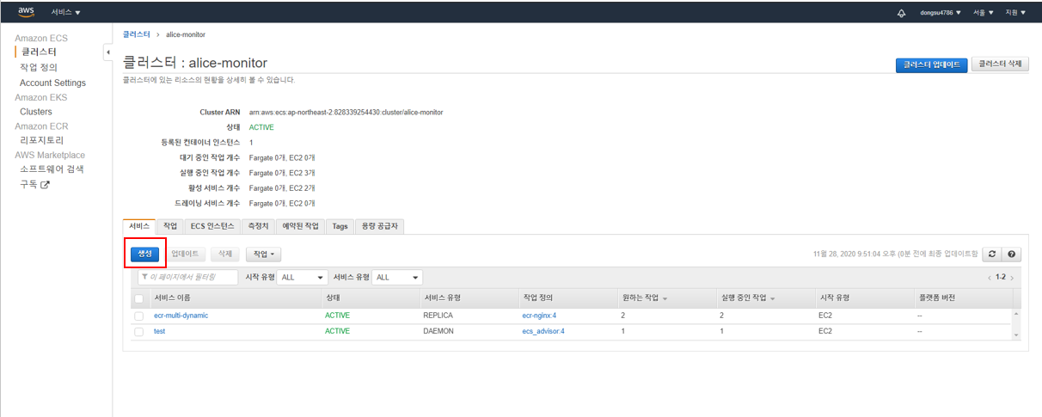
Task: Click the ACTIVE status of ecr-multi-dynamic
Action: [x=337, y=316]
